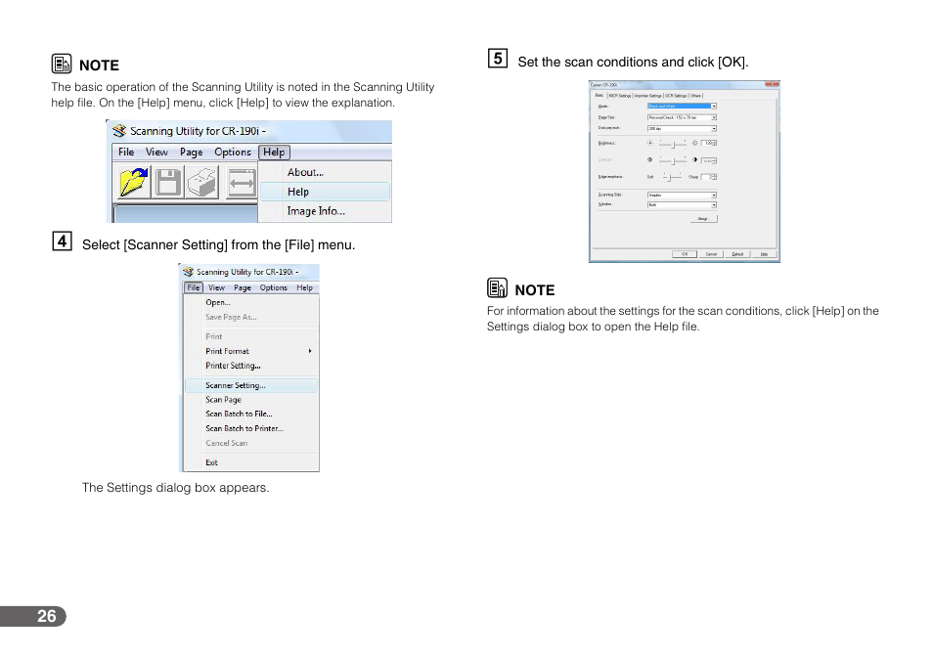This screenshot has width=933, height=657.
Task: Click the highlighted Help menu bar item
Action: 274,153
